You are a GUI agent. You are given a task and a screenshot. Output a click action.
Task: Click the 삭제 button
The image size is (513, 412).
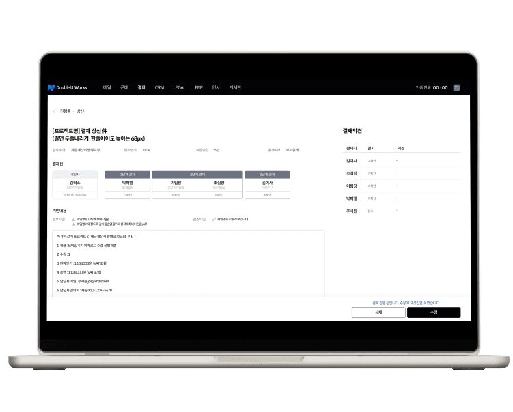pos(378,312)
